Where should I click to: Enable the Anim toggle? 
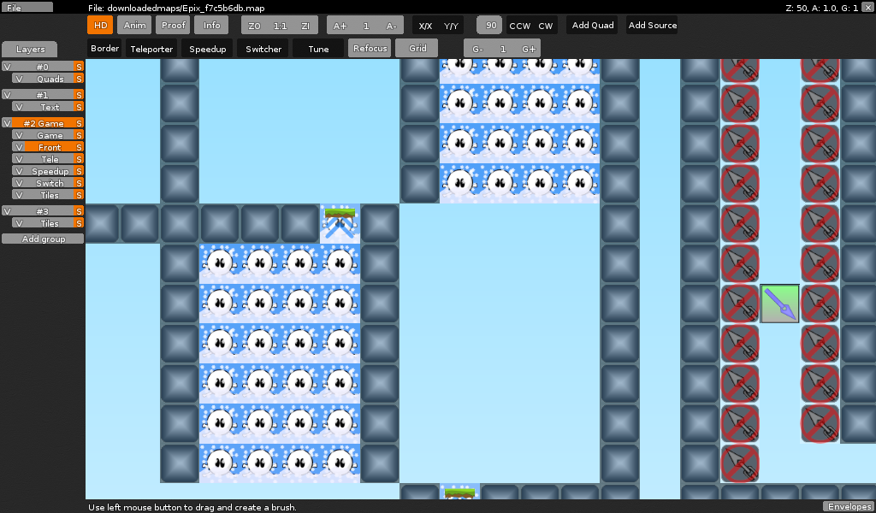click(134, 25)
